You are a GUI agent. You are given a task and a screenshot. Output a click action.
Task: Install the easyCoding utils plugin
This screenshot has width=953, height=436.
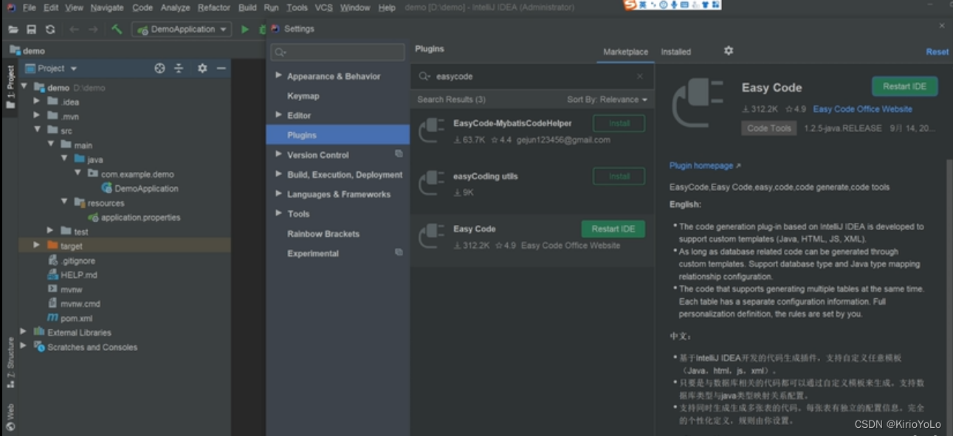click(x=619, y=176)
